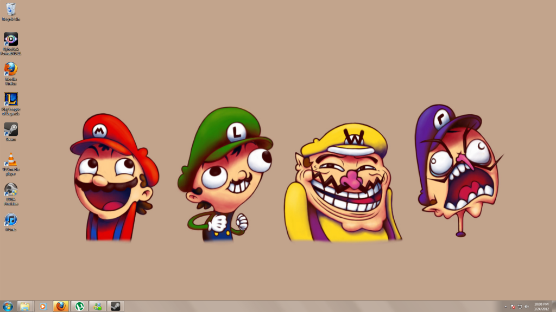This screenshot has height=312, width=556.
Task: Start Play League of Legends shortcut
Action: point(11,104)
